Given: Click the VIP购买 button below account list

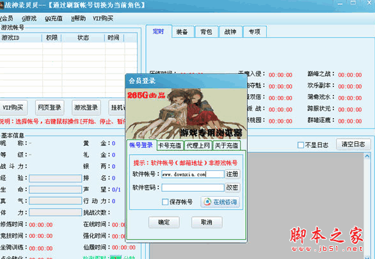Looking at the screenshot, I should pyautogui.click(x=13, y=108).
